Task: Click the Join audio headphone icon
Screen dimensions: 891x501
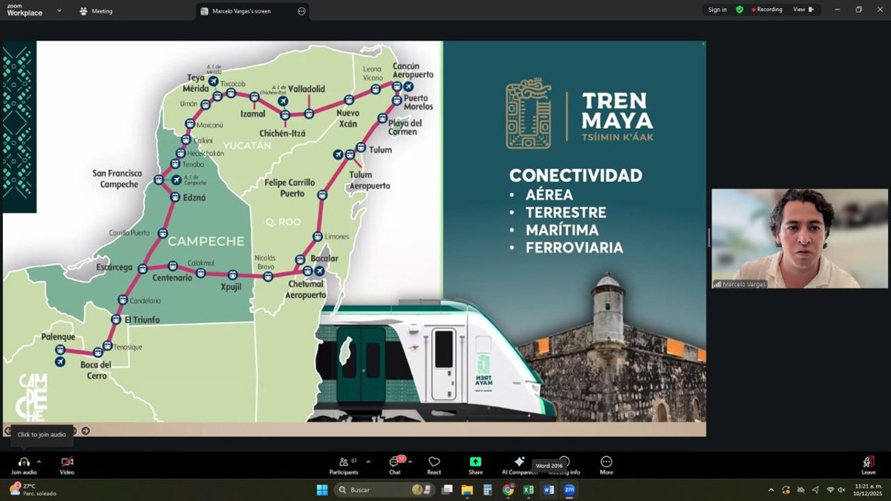Action: [x=24, y=462]
